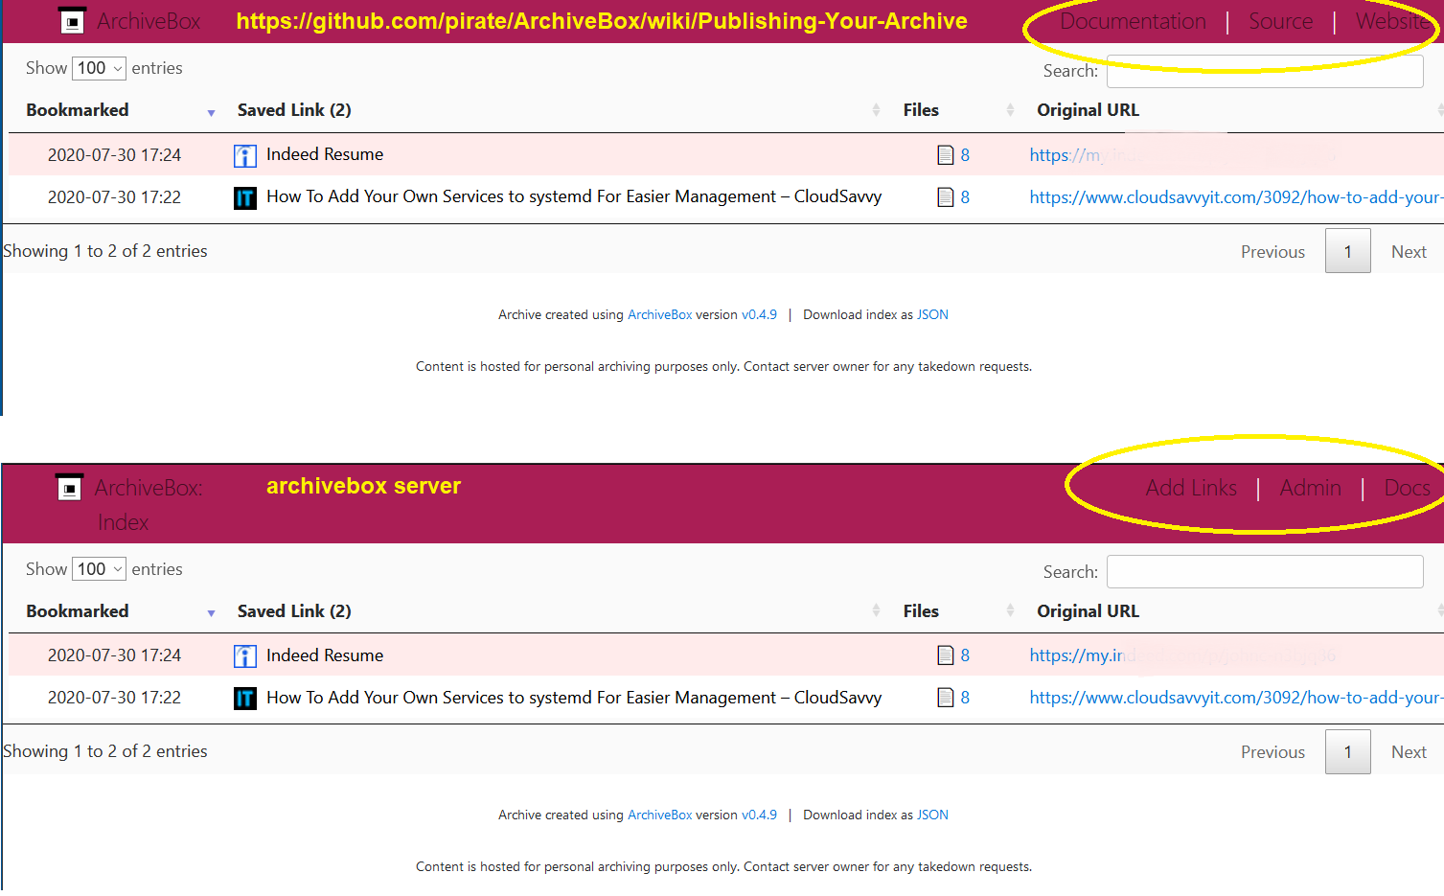The width and height of the screenshot is (1444, 896).
Task: Click page 1 button in top pagination
Action: point(1347,251)
